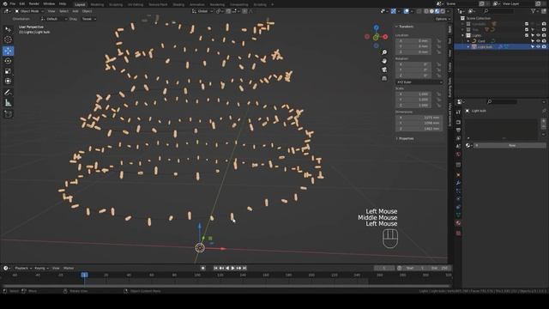Open the Options dropdown in viewport
Image resolution: width=549 pixels, height=309 pixels.
[443, 19]
